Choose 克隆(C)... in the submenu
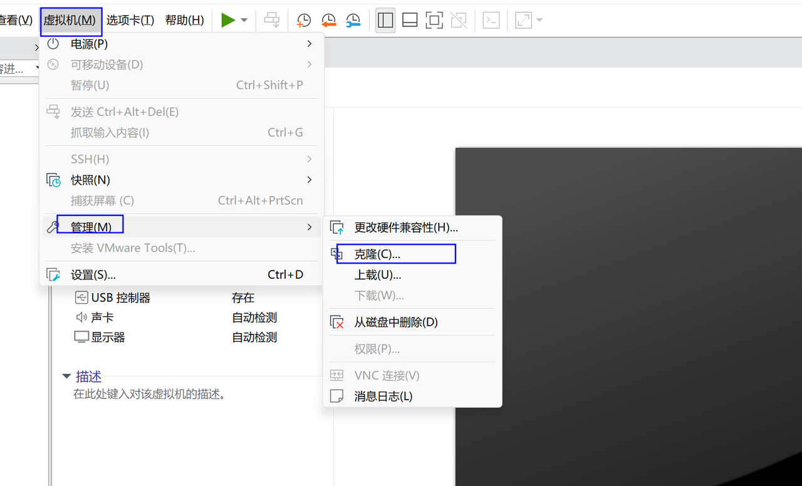802x486 pixels. point(412,254)
